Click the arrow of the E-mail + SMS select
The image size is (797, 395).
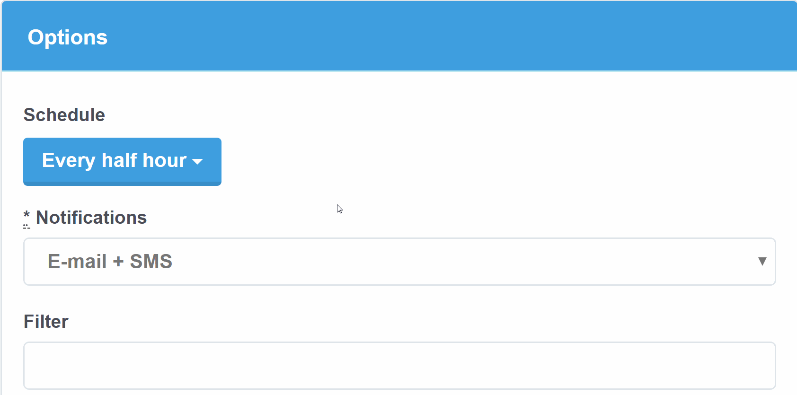[x=762, y=262]
